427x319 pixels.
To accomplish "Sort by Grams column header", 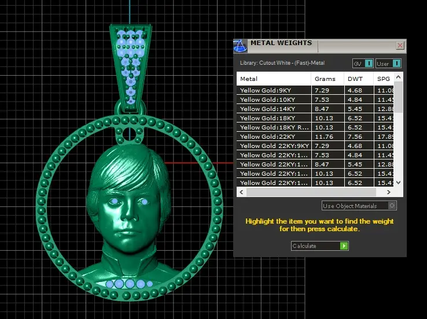I will 327,79.
